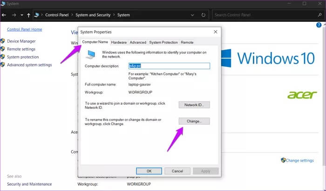Open Security and Maintenance link
Screen dimensions: 326x191
(29, 184)
